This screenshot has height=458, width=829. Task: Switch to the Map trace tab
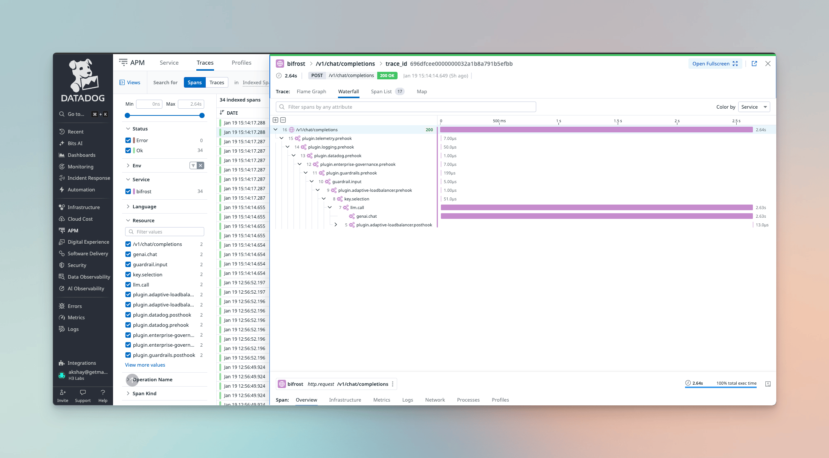click(422, 91)
